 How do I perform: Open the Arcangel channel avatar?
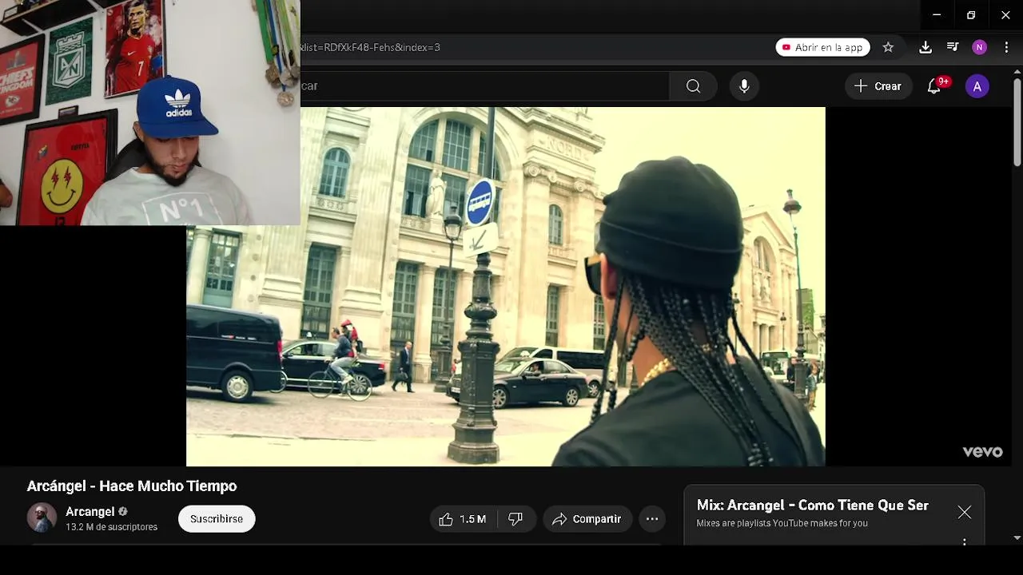pos(42,517)
